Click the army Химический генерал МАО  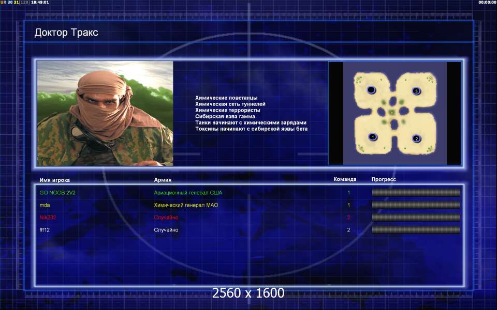pos(186,205)
